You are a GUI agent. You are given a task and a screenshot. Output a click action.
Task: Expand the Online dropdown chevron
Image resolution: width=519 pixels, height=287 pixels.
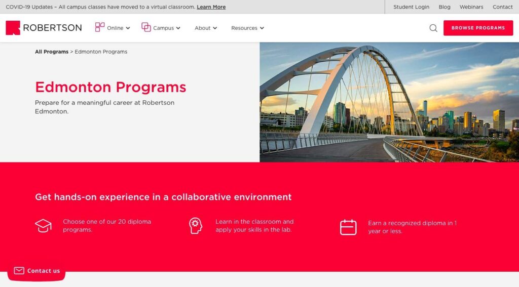click(128, 28)
